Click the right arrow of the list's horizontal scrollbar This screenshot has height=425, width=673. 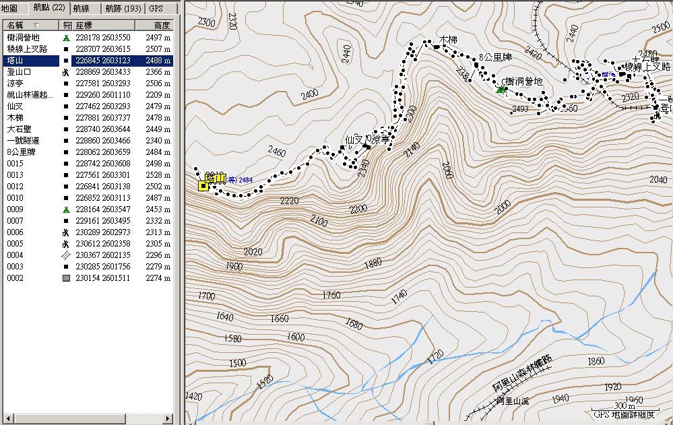point(168,418)
